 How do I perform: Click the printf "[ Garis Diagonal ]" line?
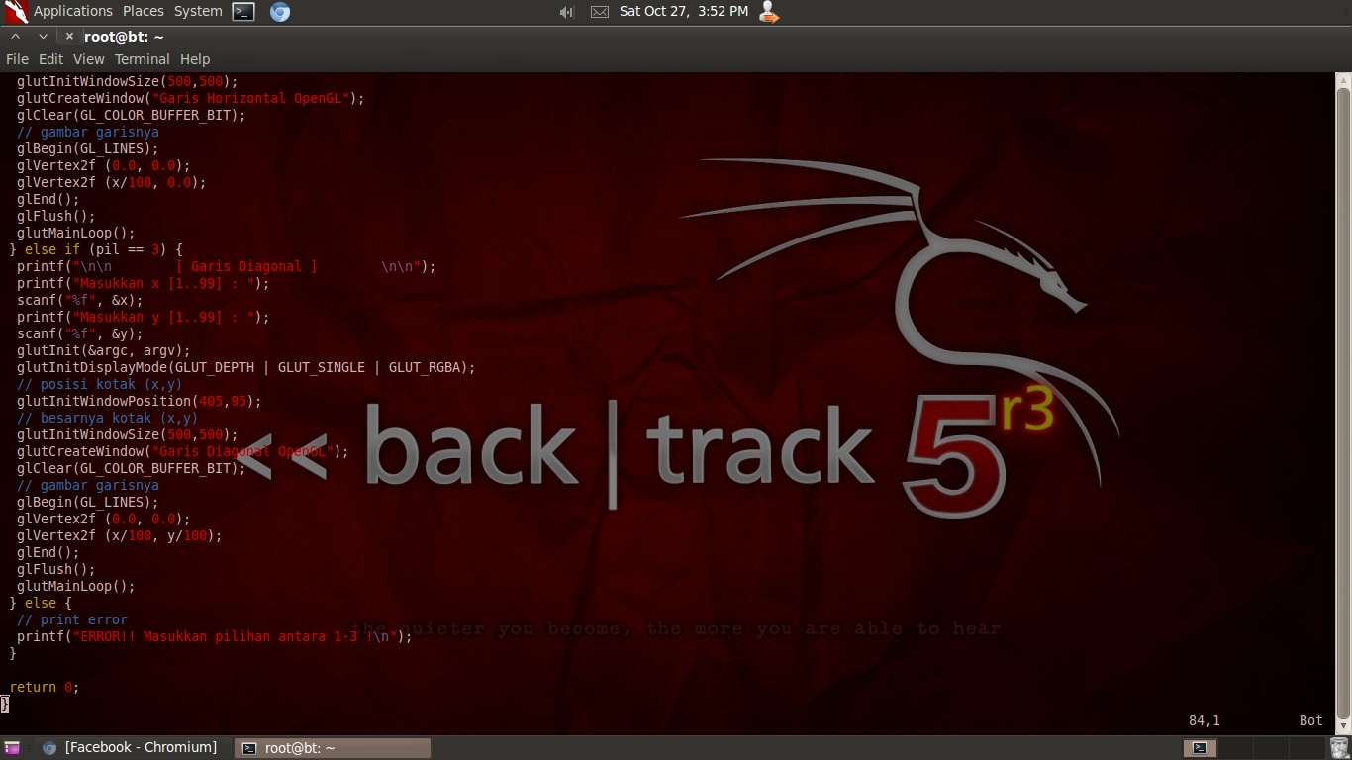tap(227, 267)
